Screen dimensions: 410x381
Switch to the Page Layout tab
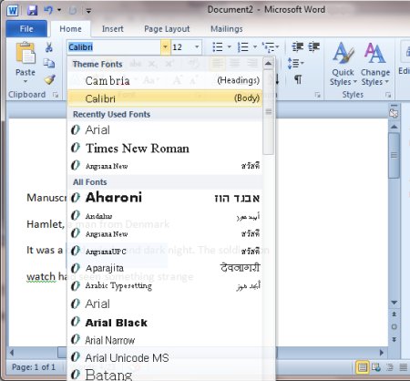click(x=167, y=29)
